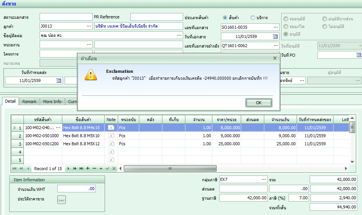362x215 pixels.
Task: Open customer code J0013 lookup
Action: point(89,26)
